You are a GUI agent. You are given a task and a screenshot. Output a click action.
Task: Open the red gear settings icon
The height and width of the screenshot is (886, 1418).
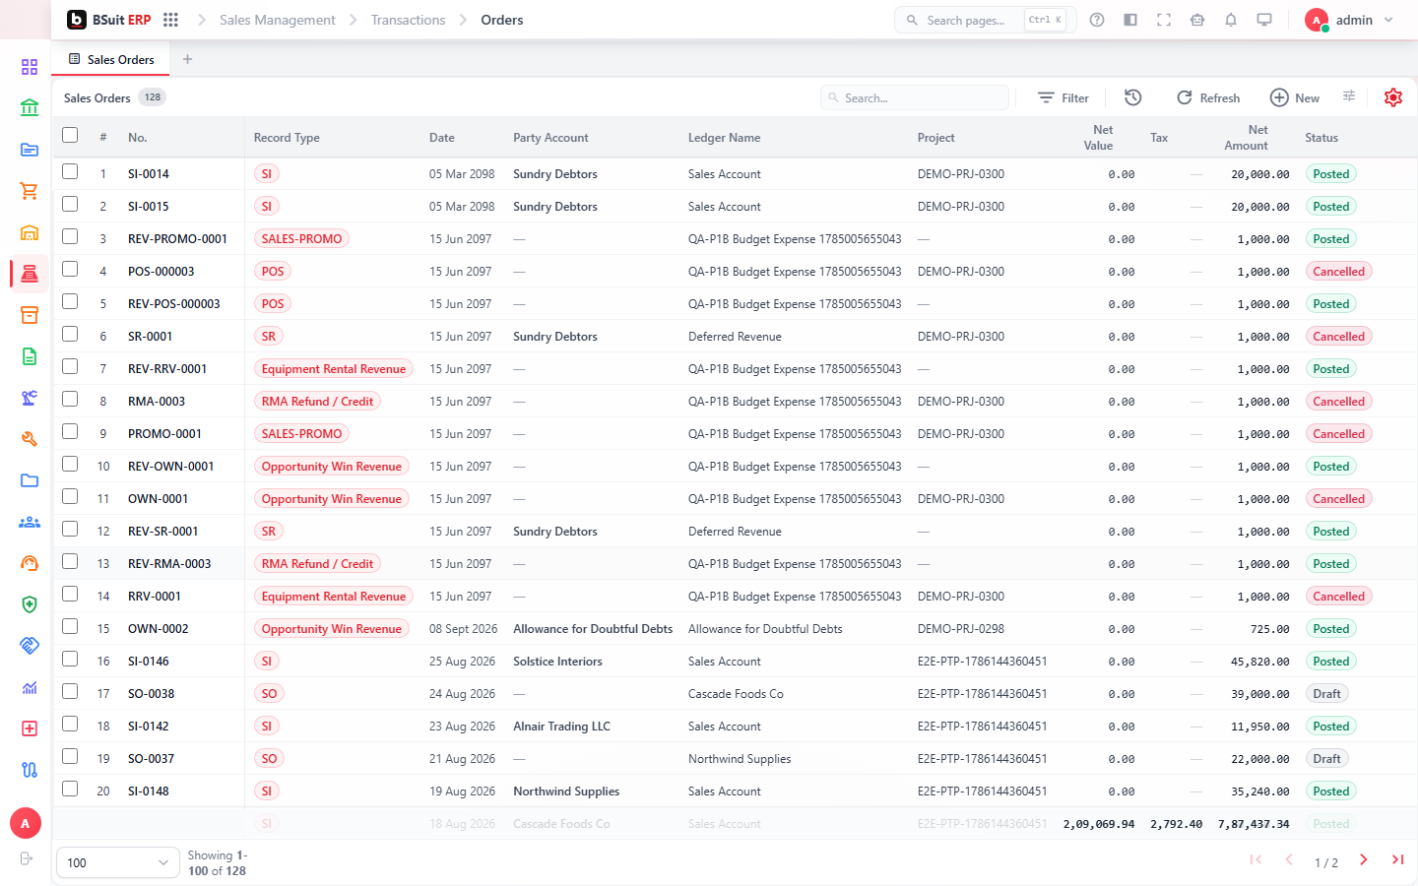(1393, 97)
